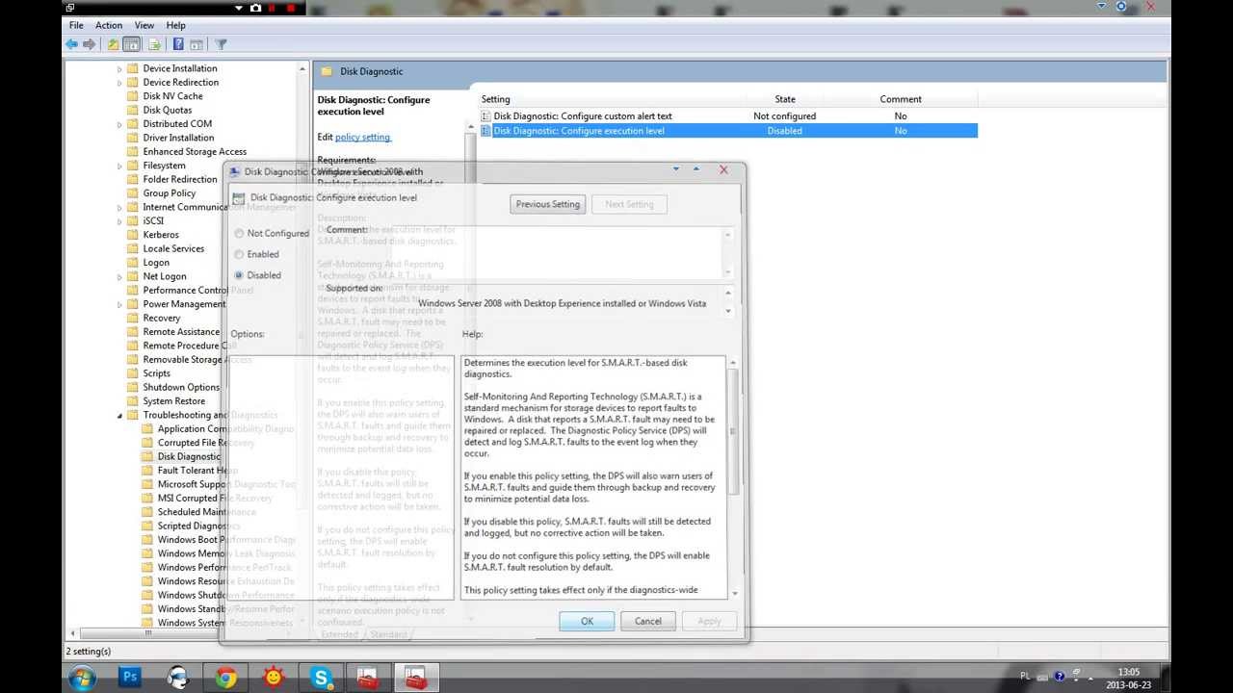The width and height of the screenshot is (1233, 693).
Task: Select the Enabled radio button
Action: coord(239,254)
